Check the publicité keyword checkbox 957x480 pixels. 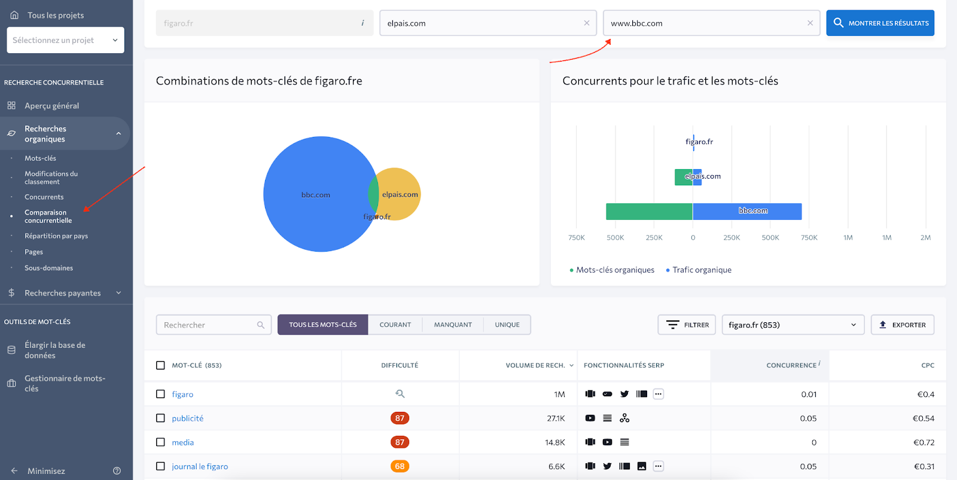tap(160, 418)
